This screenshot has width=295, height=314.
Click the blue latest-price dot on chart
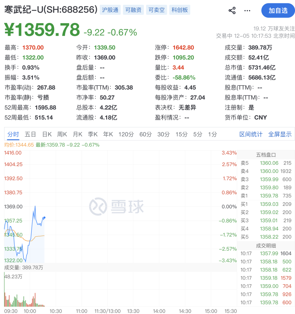[x=45, y=218]
